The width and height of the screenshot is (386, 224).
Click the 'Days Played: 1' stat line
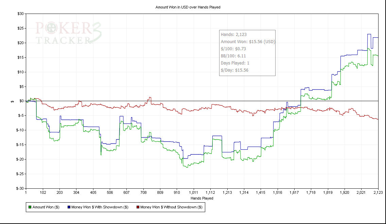(235, 63)
